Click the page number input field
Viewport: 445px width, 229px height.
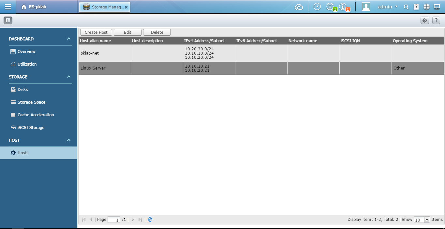tap(114, 220)
